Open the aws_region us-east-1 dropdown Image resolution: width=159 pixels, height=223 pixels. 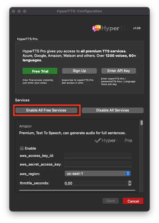(x=98, y=173)
